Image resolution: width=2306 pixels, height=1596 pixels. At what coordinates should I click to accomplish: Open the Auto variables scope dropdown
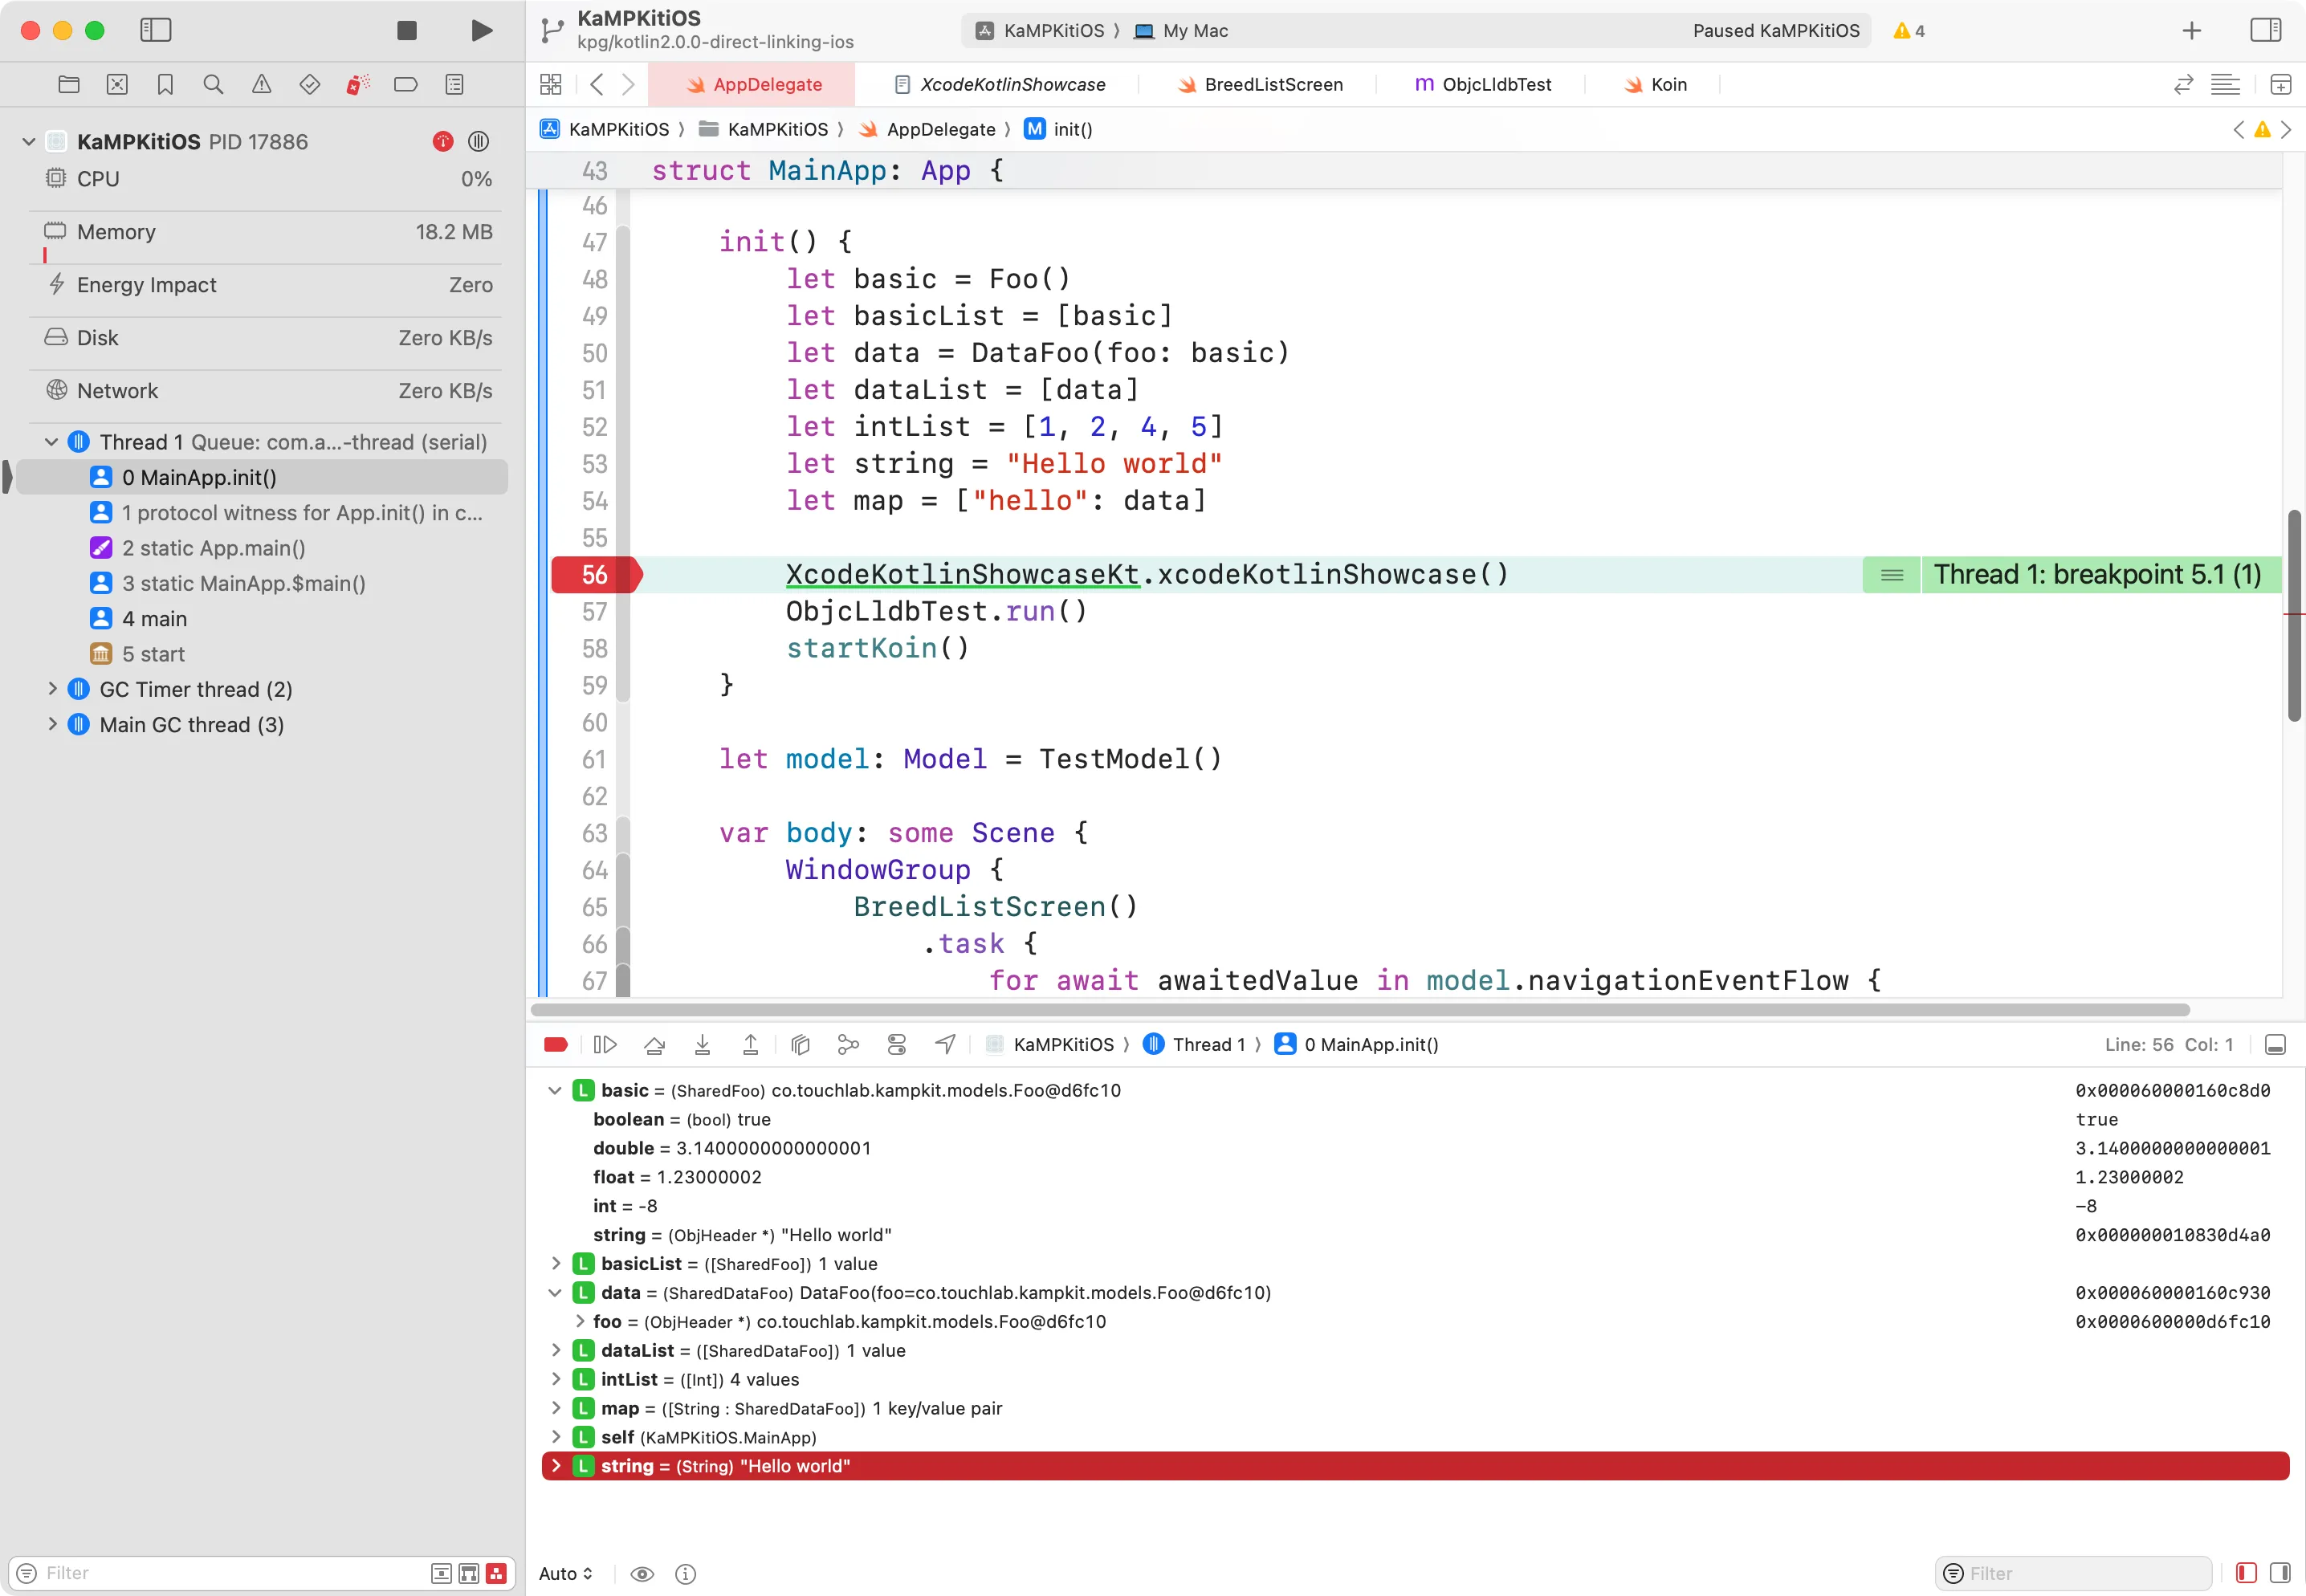pyautogui.click(x=565, y=1573)
